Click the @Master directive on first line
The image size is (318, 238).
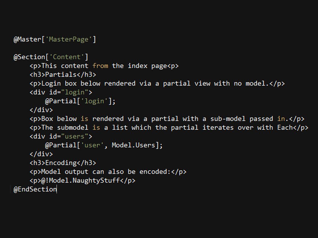click(x=27, y=39)
